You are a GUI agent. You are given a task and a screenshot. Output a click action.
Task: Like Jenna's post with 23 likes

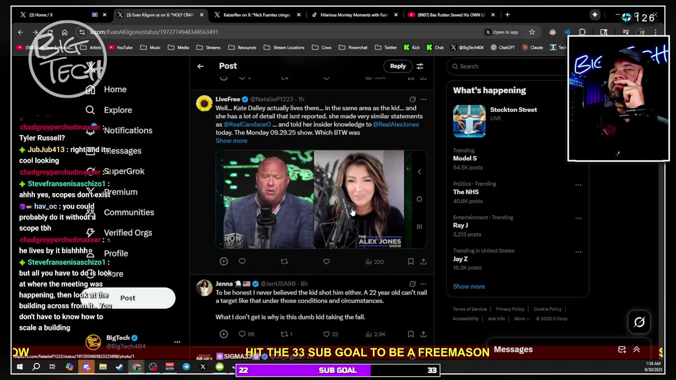pyautogui.click(x=331, y=334)
